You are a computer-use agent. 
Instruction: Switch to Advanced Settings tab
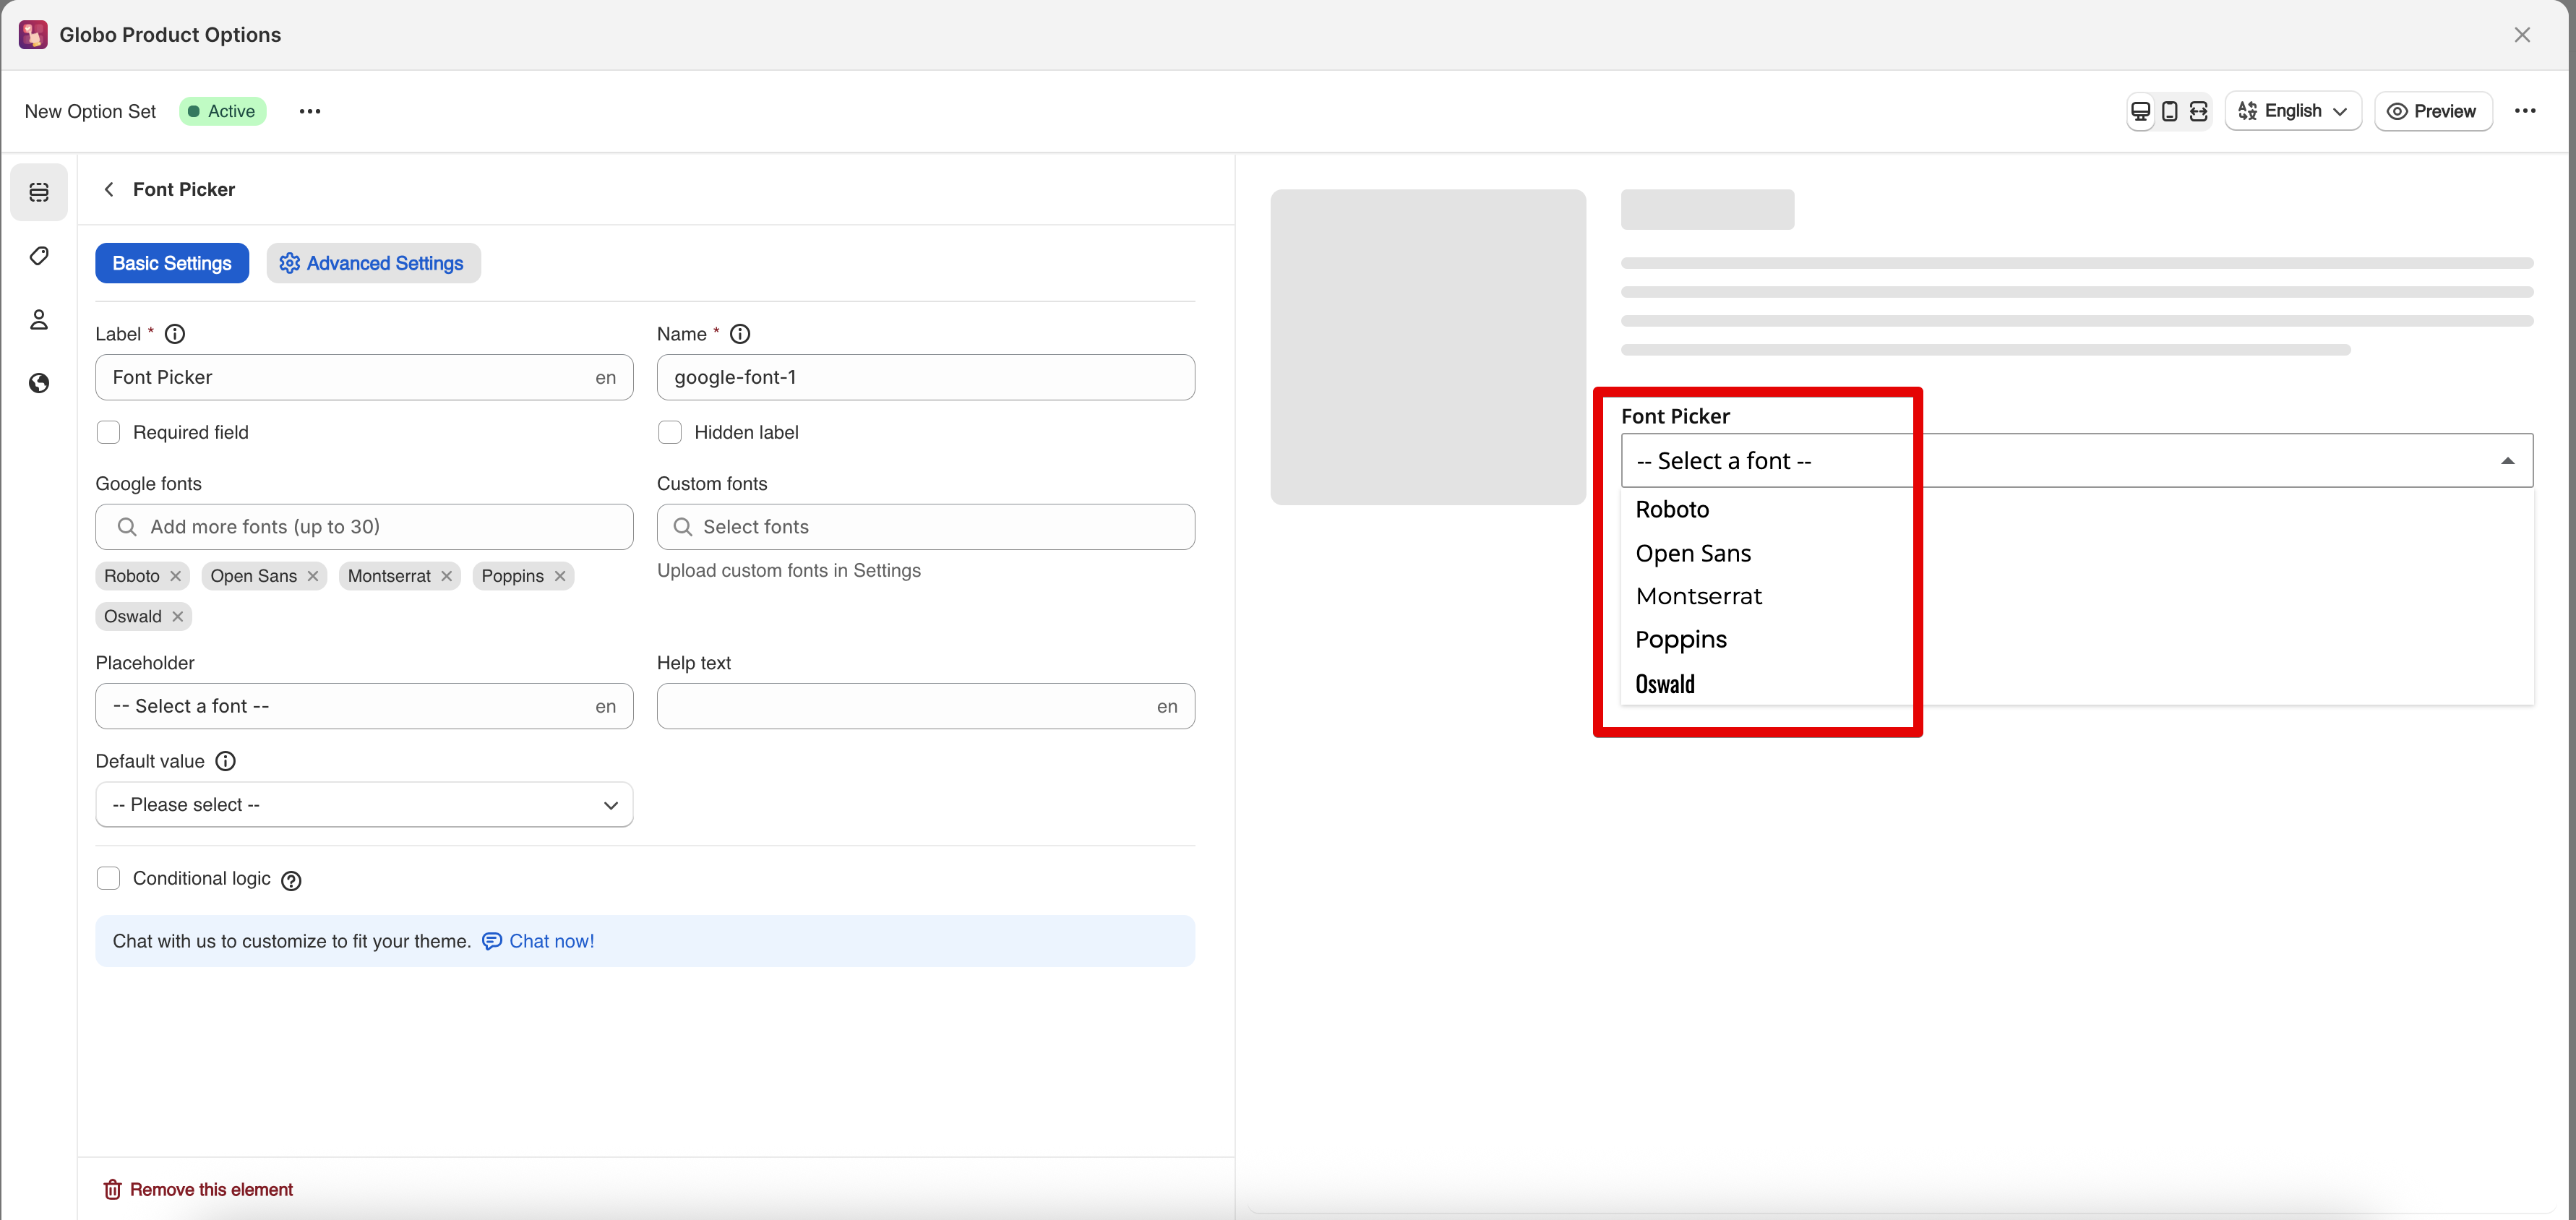[373, 263]
